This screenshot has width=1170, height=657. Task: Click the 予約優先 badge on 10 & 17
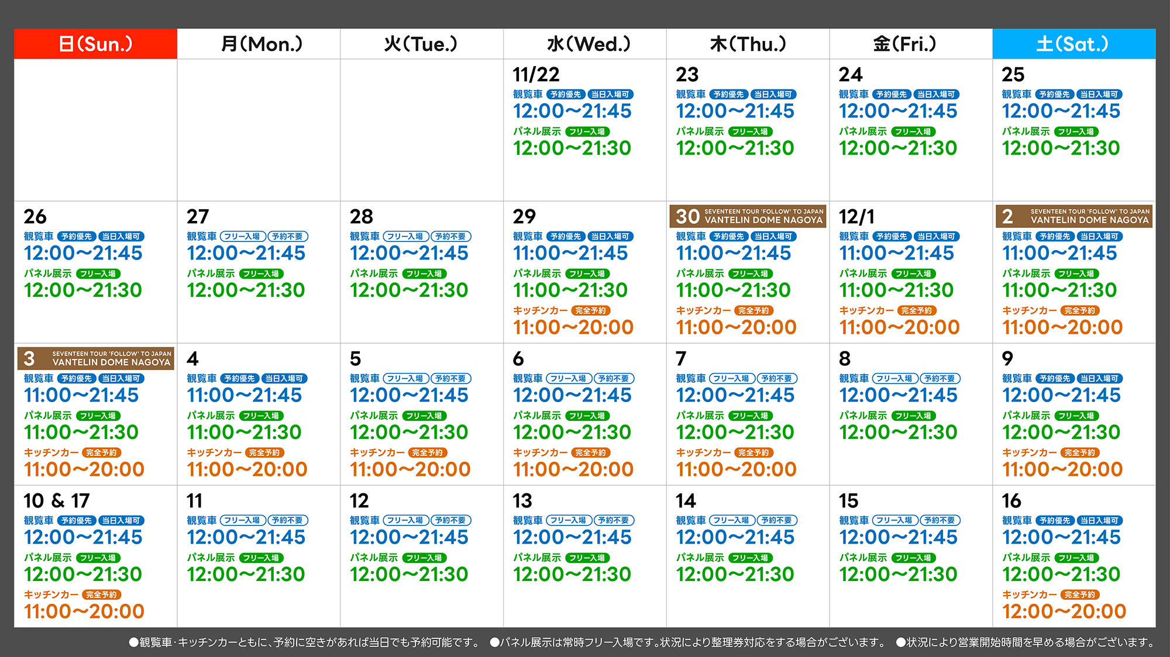coord(76,520)
